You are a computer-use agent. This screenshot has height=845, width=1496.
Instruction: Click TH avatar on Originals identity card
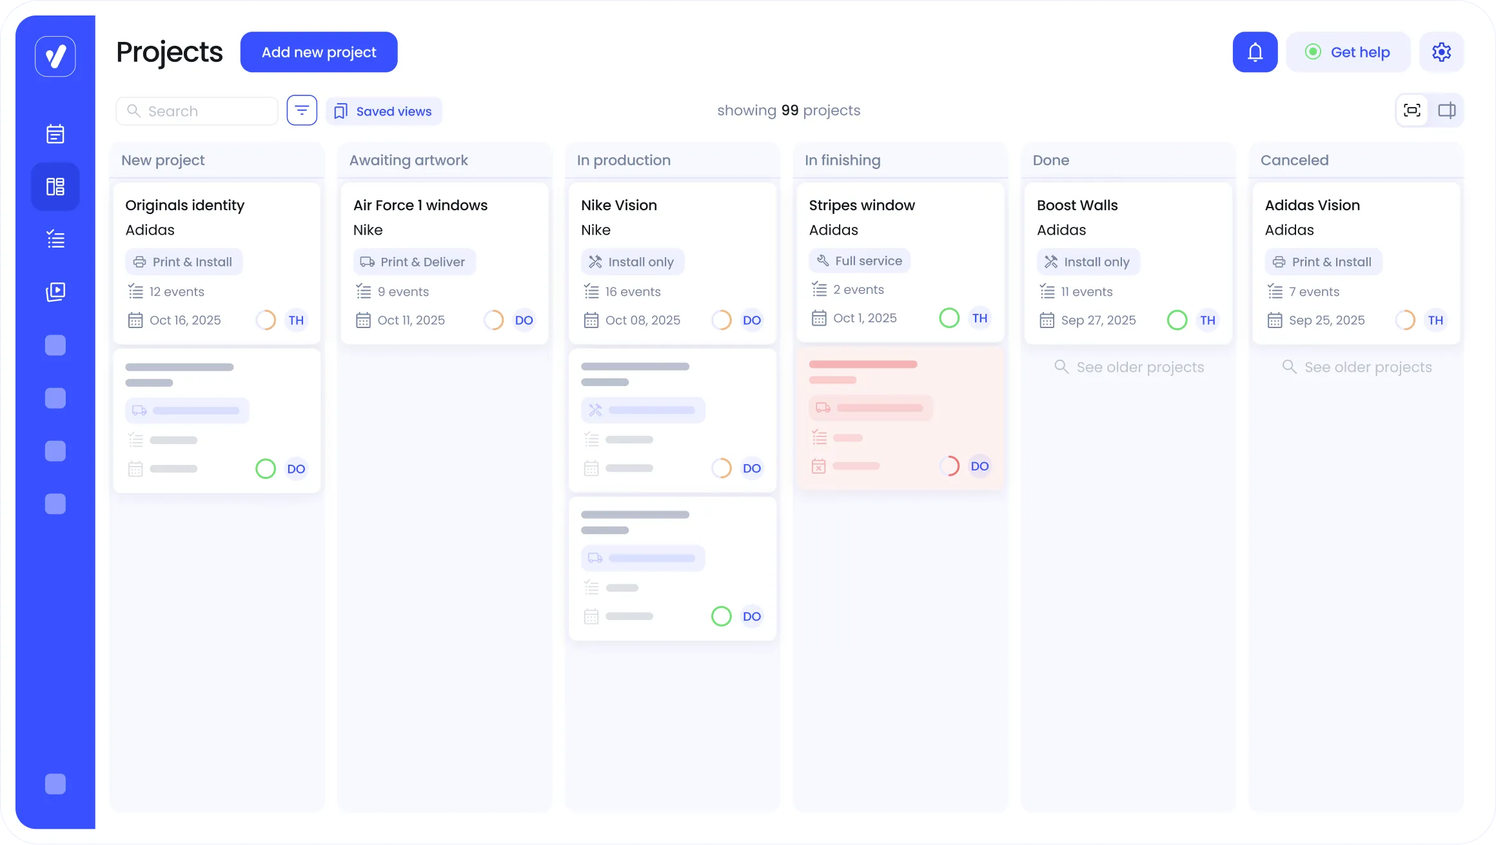tap(296, 320)
